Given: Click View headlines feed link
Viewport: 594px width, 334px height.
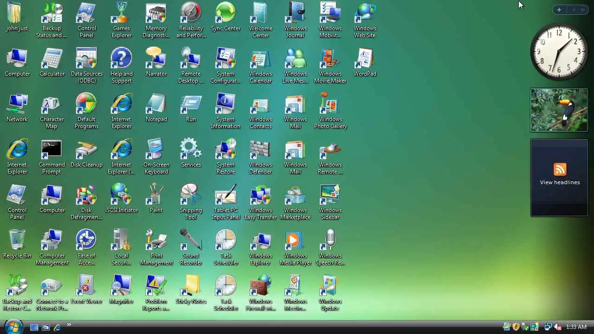Looking at the screenshot, I should tap(560, 182).
